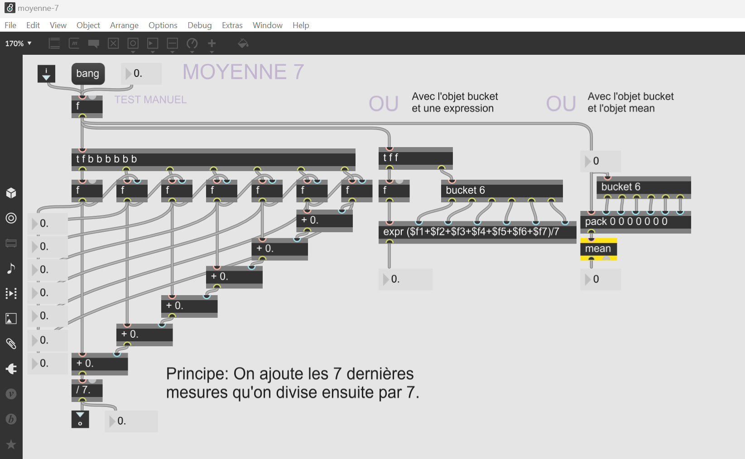Open the plug-ins sidebar icon
Image resolution: width=745 pixels, height=459 pixels.
point(11,369)
